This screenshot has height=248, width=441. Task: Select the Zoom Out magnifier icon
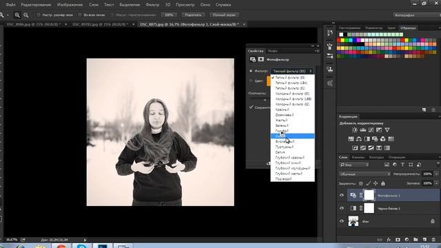tap(26, 15)
